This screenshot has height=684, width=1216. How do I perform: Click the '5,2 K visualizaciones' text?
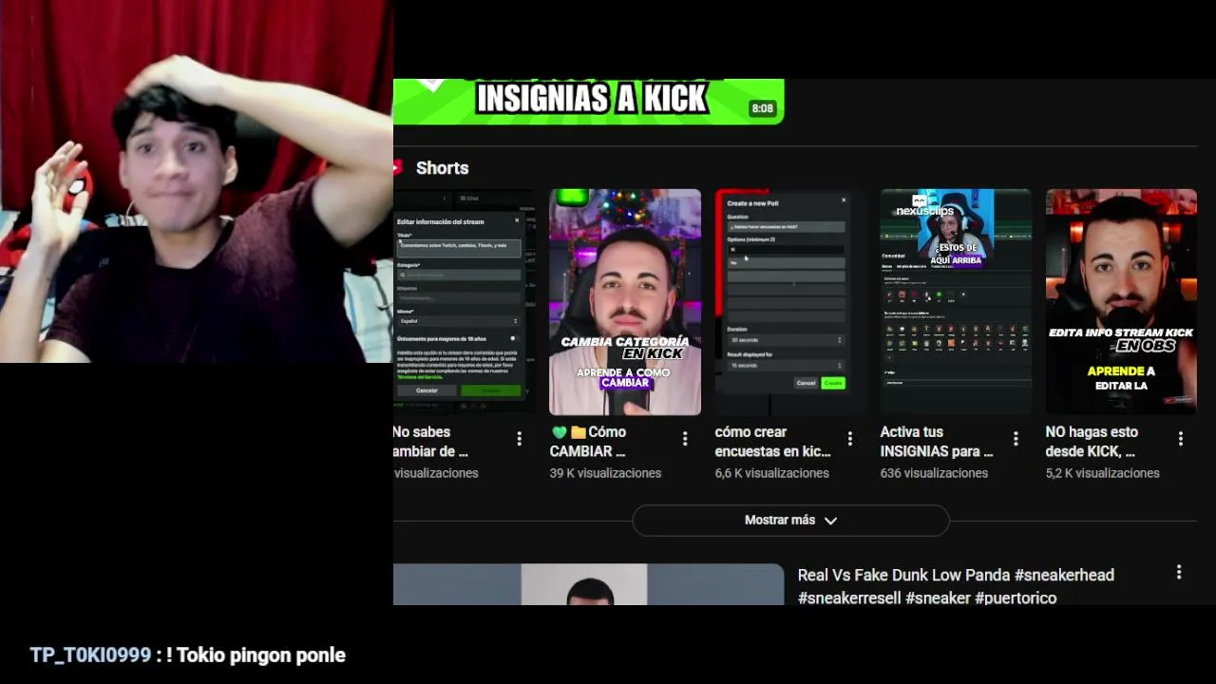coord(1103,473)
